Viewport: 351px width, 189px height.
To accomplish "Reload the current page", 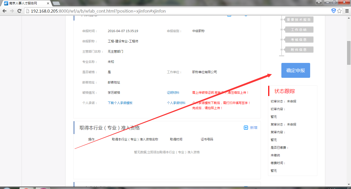I will 19,11.
